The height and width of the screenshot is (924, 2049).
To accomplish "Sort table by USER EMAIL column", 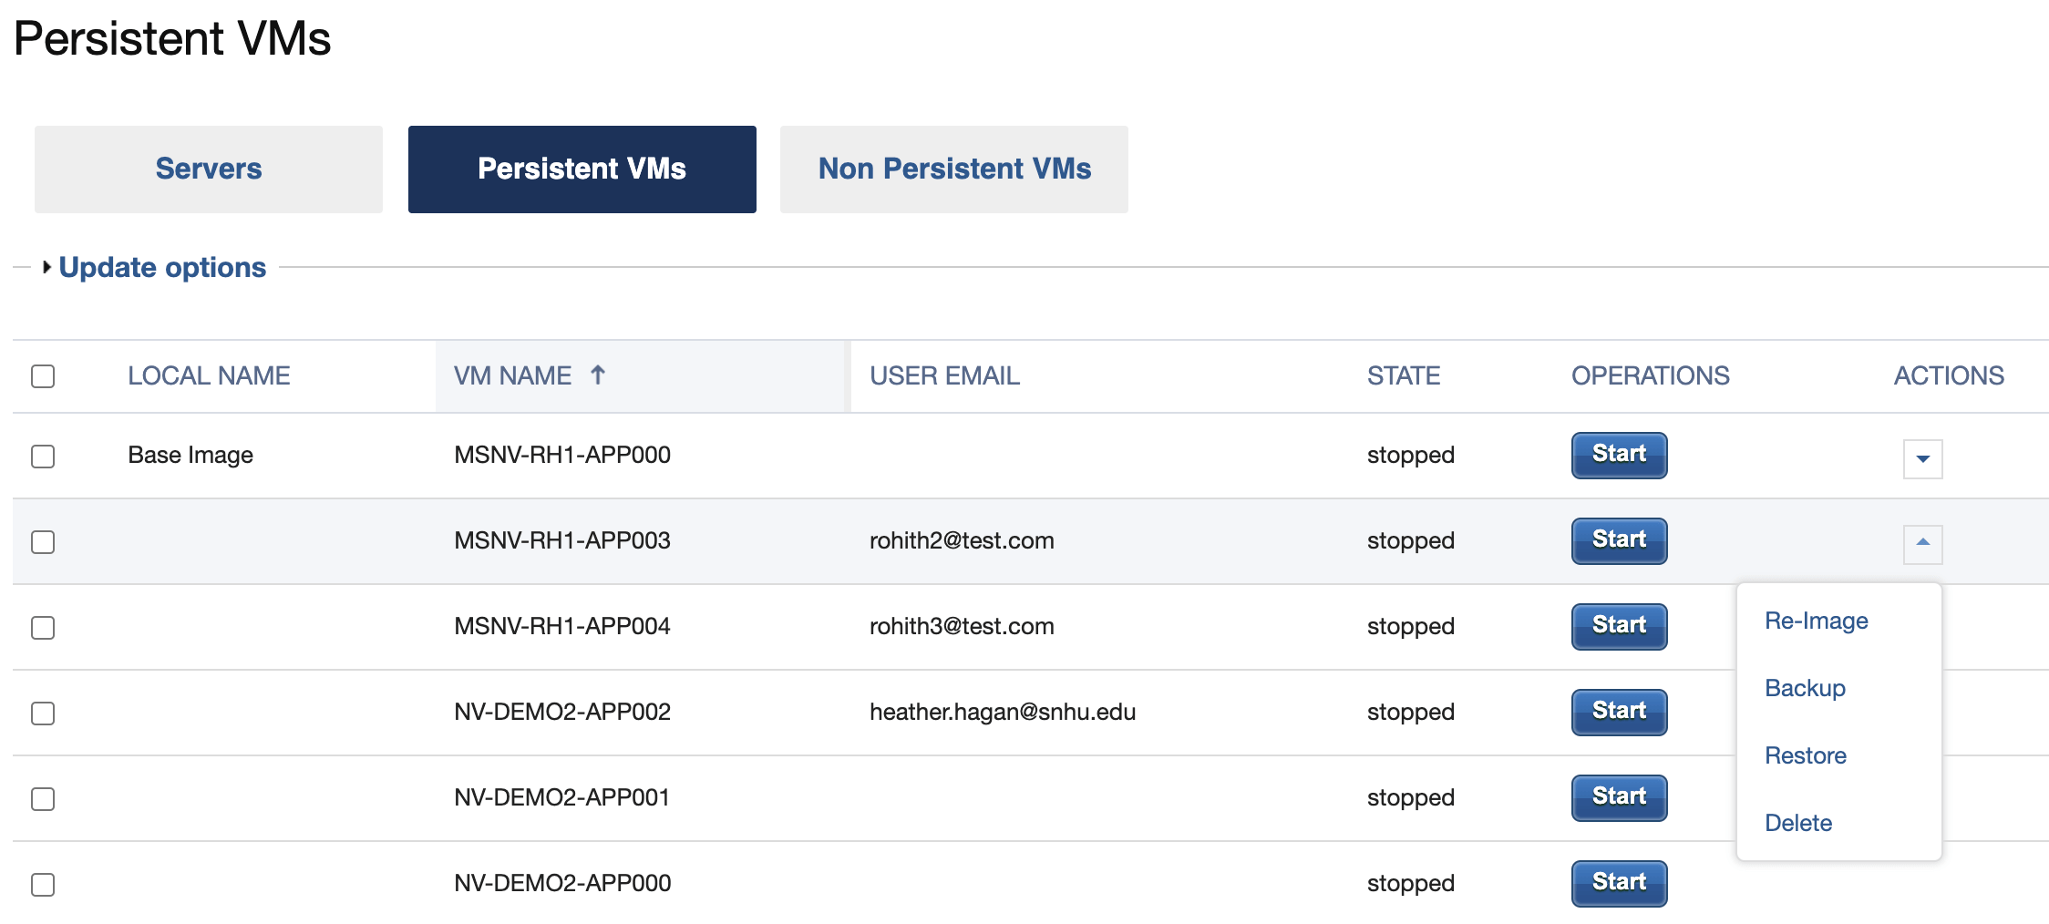I will point(944,375).
